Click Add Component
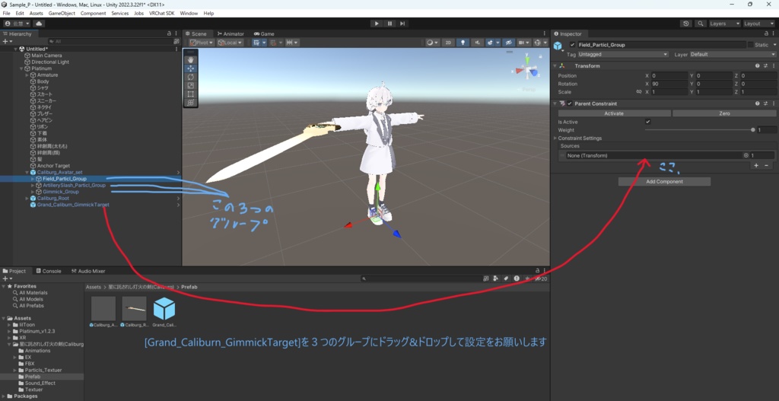This screenshot has height=401, width=779. coord(664,181)
